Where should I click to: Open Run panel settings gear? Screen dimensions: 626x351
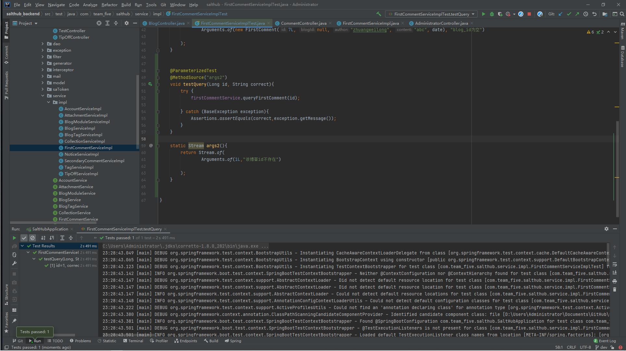606,229
